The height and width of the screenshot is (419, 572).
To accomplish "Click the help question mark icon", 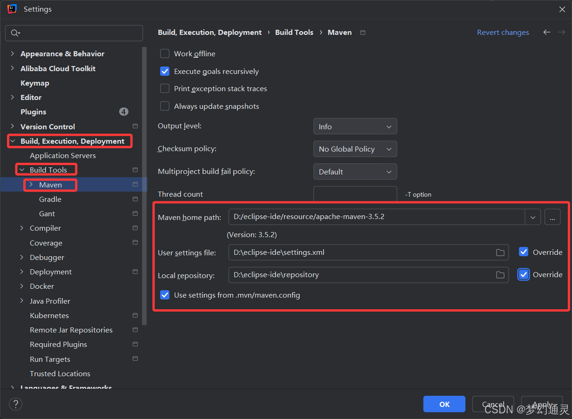I will pos(15,404).
